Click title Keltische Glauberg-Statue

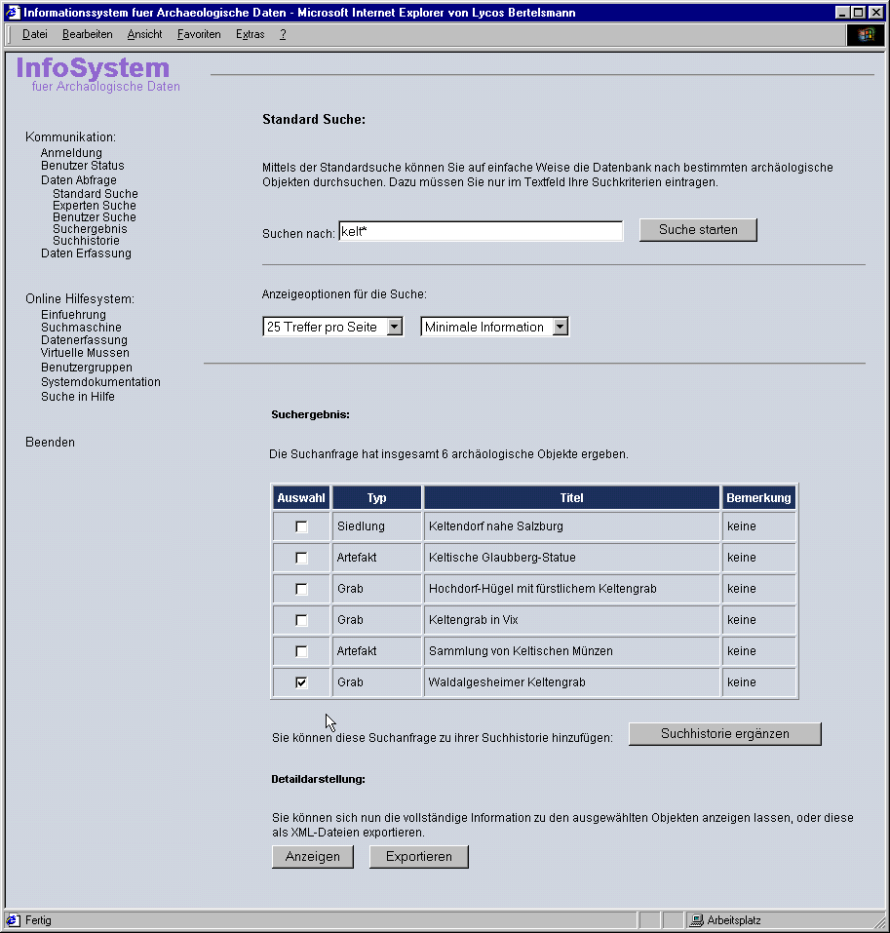tap(502, 558)
